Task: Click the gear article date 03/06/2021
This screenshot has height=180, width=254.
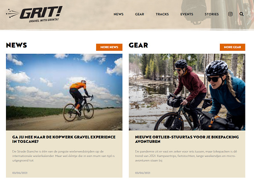Action: pos(143,173)
